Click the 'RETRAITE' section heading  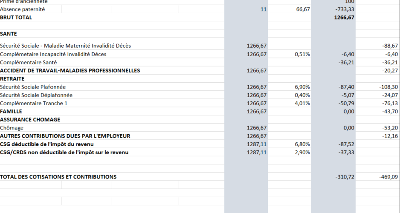point(12,78)
